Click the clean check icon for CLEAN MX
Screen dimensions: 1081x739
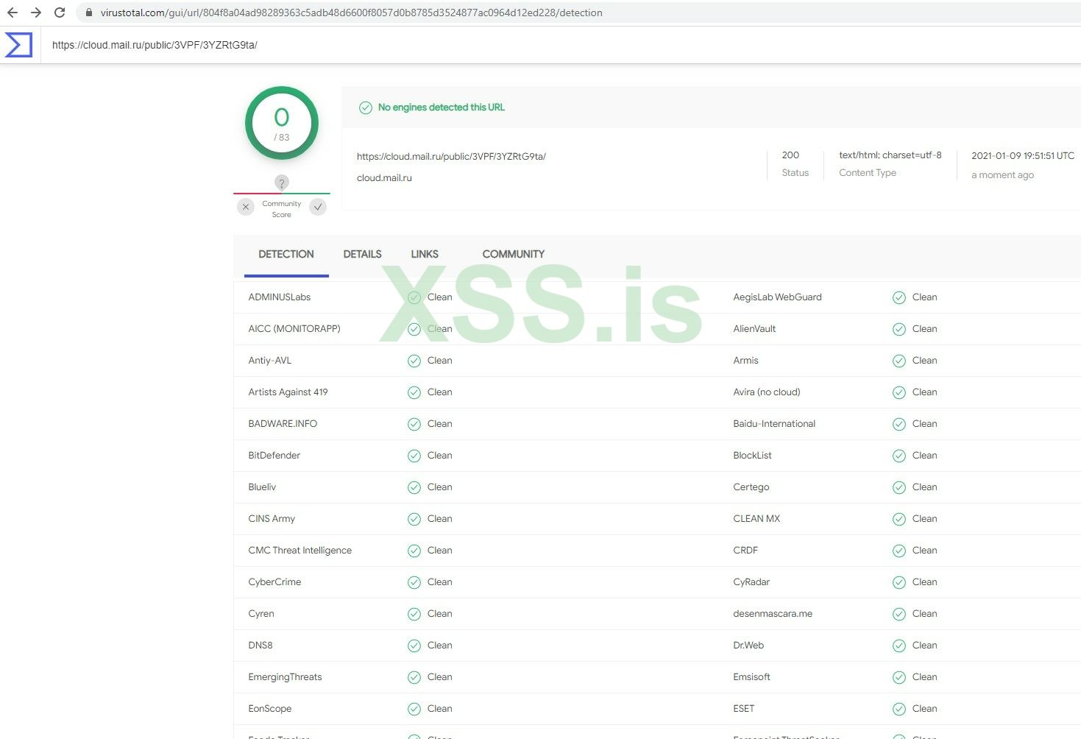click(x=899, y=520)
